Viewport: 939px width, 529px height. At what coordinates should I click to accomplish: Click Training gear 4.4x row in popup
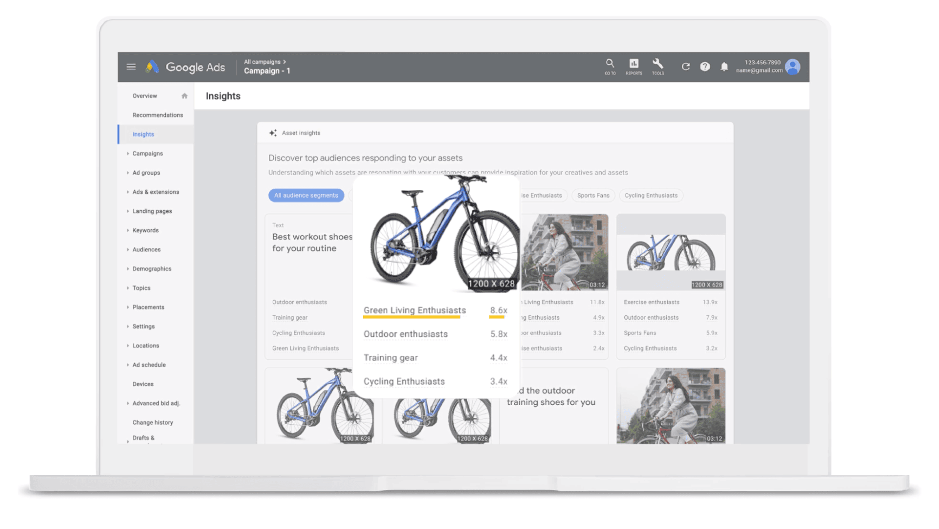click(x=435, y=358)
